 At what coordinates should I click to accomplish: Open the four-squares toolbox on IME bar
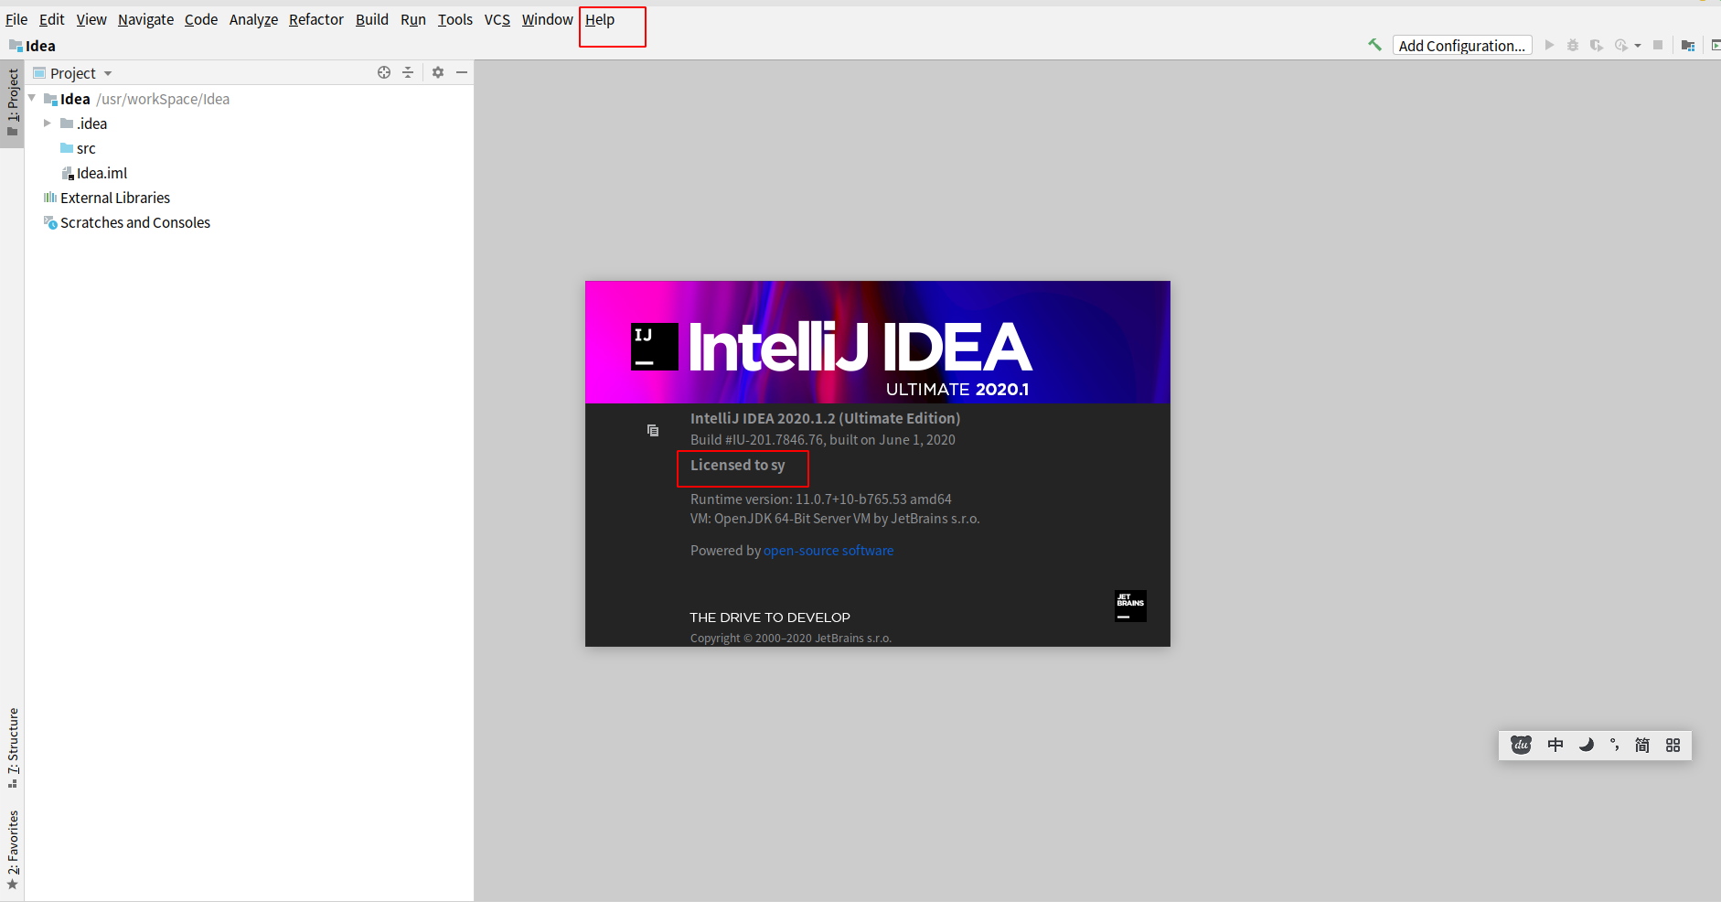point(1673,745)
